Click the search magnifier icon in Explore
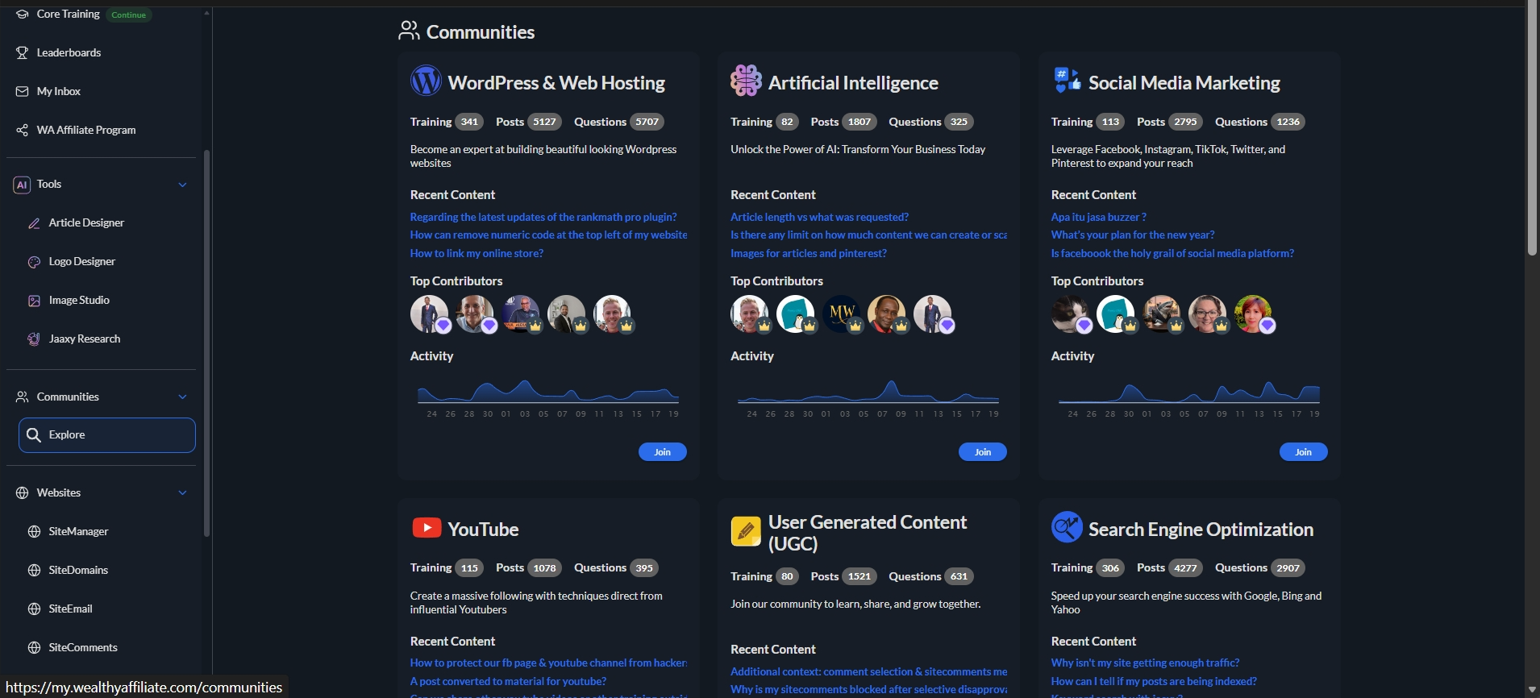 tap(34, 435)
